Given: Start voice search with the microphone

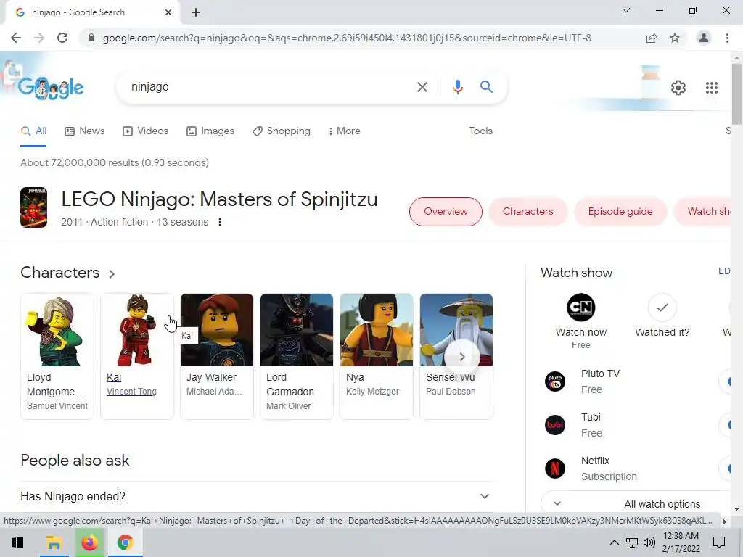Looking at the screenshot, I should pyautogui.click(x=457, y=87).
